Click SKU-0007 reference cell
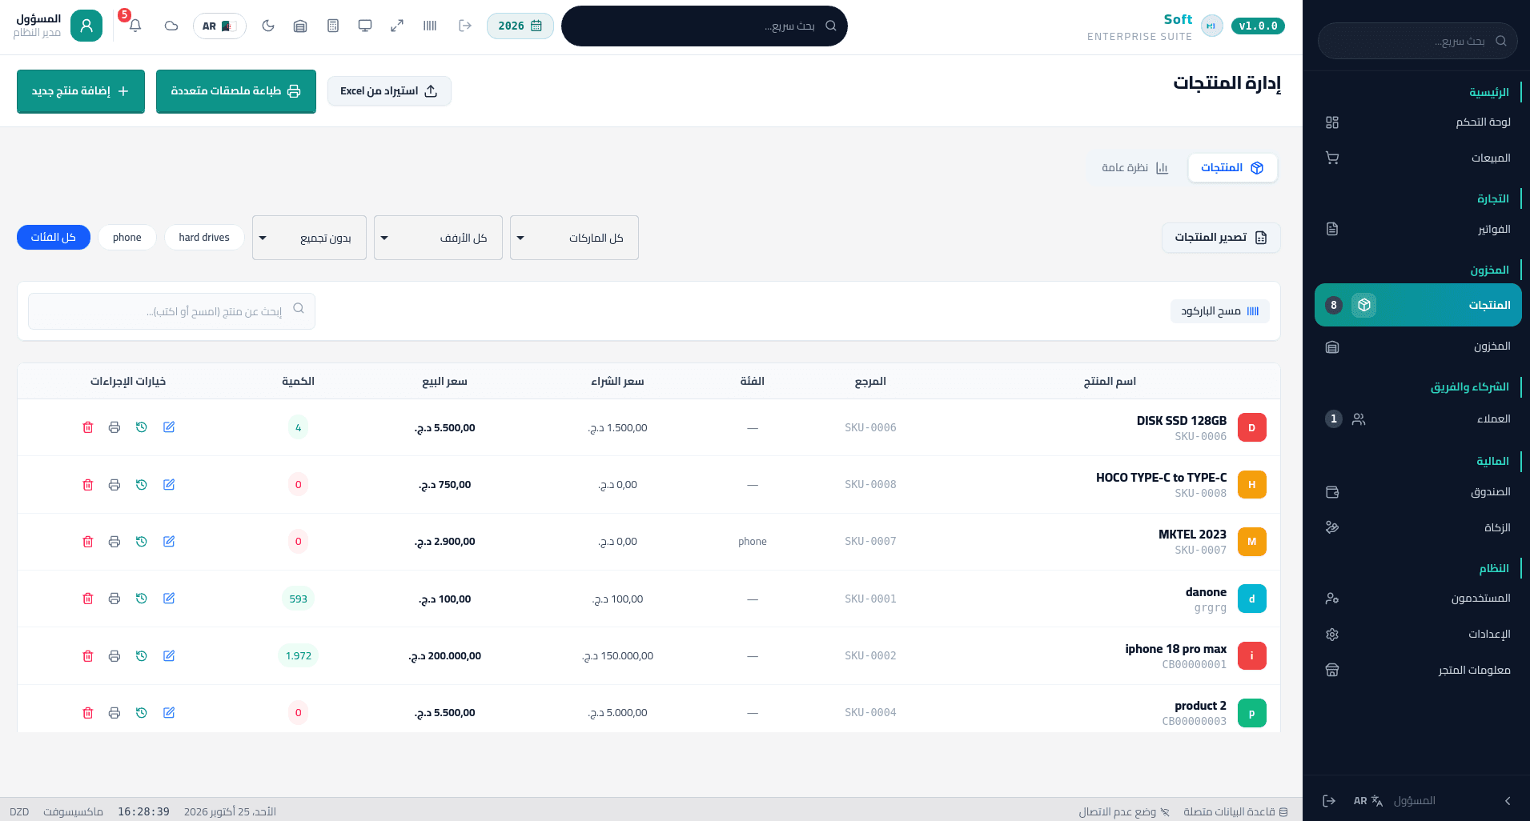Image resolution: width=1530 pixels, height=821 pixels. coord(870,542)
